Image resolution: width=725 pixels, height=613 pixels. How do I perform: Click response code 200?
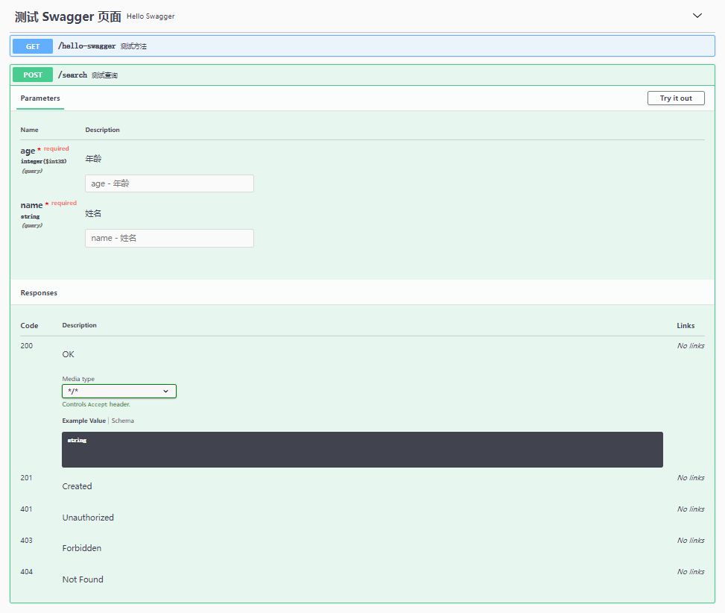(x=27, y=345)
